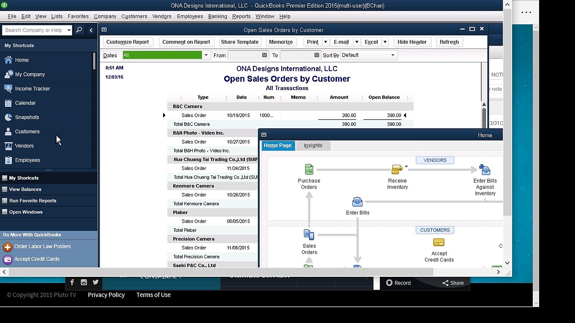Switch to the Insights tab

click(x=313, y=145)
